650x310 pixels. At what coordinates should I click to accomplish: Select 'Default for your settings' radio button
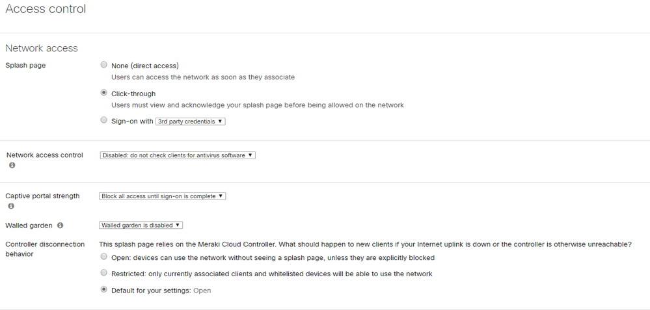pyautogui.click(x=104, y=290)
